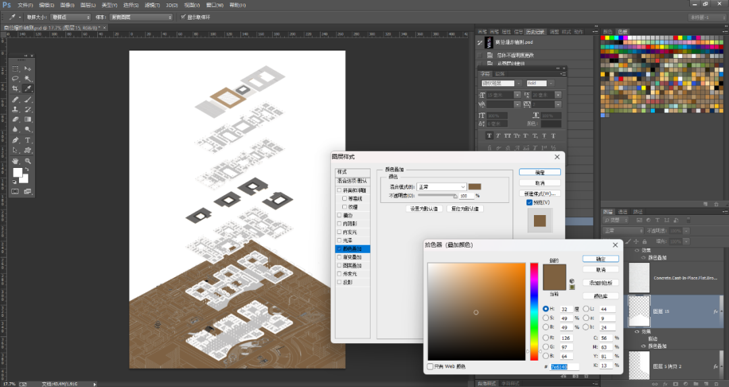Image resolution: width=729 pixels, height=387 pixels.
Task: Swap foreground and background colors
Action: coord(27,170)
